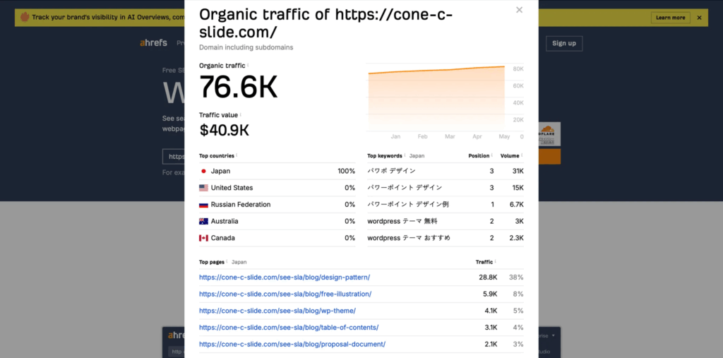Click the 28.8K traffic value
Image resolution: width=723 pixels, height=358 pixels.
488,278
